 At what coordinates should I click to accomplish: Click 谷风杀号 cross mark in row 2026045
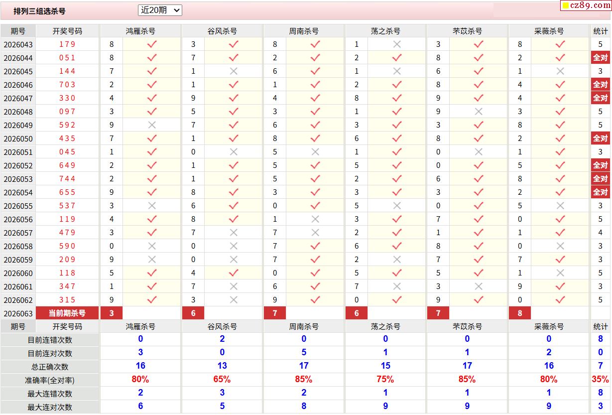(x=234, y=71)
